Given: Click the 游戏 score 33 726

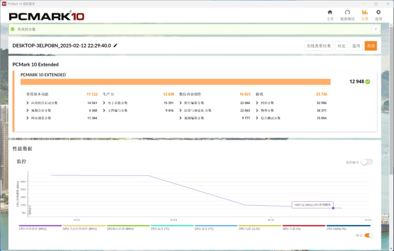Looking at the screenshot, I should 321,94.
